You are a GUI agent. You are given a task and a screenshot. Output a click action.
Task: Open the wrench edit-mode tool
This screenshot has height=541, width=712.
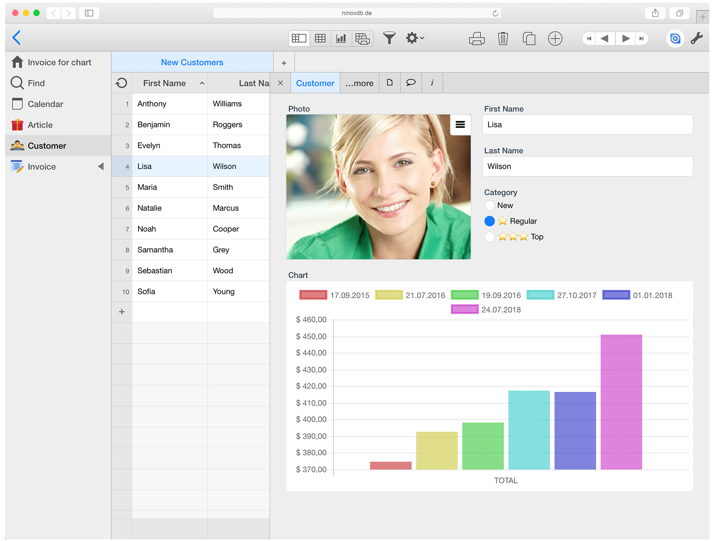point(697,38)
